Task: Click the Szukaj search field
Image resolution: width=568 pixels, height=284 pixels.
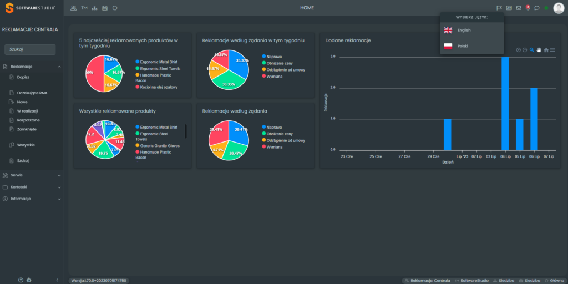Action: pyautogui.click(x=30, y=49)
